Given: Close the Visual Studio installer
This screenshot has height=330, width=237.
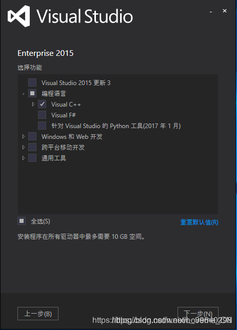Looking at the screenshot, I should 225,11.
